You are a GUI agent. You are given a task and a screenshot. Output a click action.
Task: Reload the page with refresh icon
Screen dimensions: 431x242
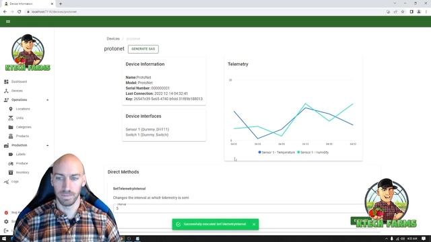20,12
